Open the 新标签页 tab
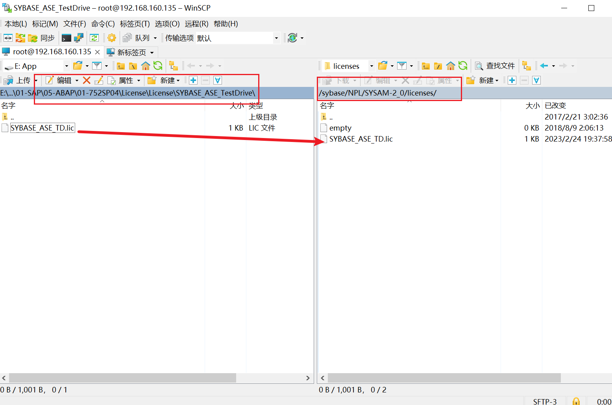This screenshot has width=612, height=405. coord(131,52)
